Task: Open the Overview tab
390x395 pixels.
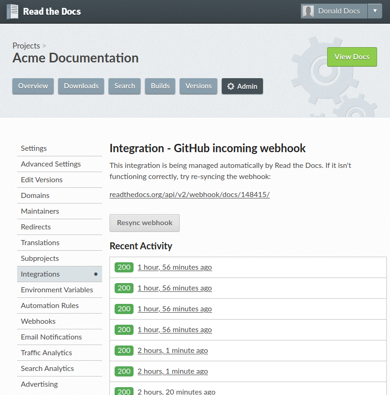Action: coord(33,86)
